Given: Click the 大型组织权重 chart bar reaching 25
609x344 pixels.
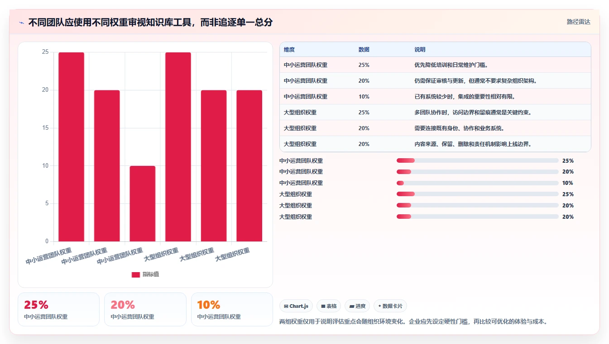Looking at the screenshot, I should click(178, 147).
